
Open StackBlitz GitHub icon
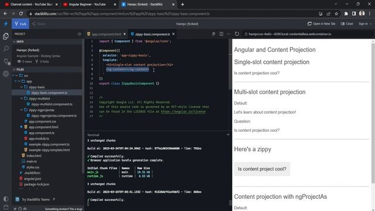[20, 209]
